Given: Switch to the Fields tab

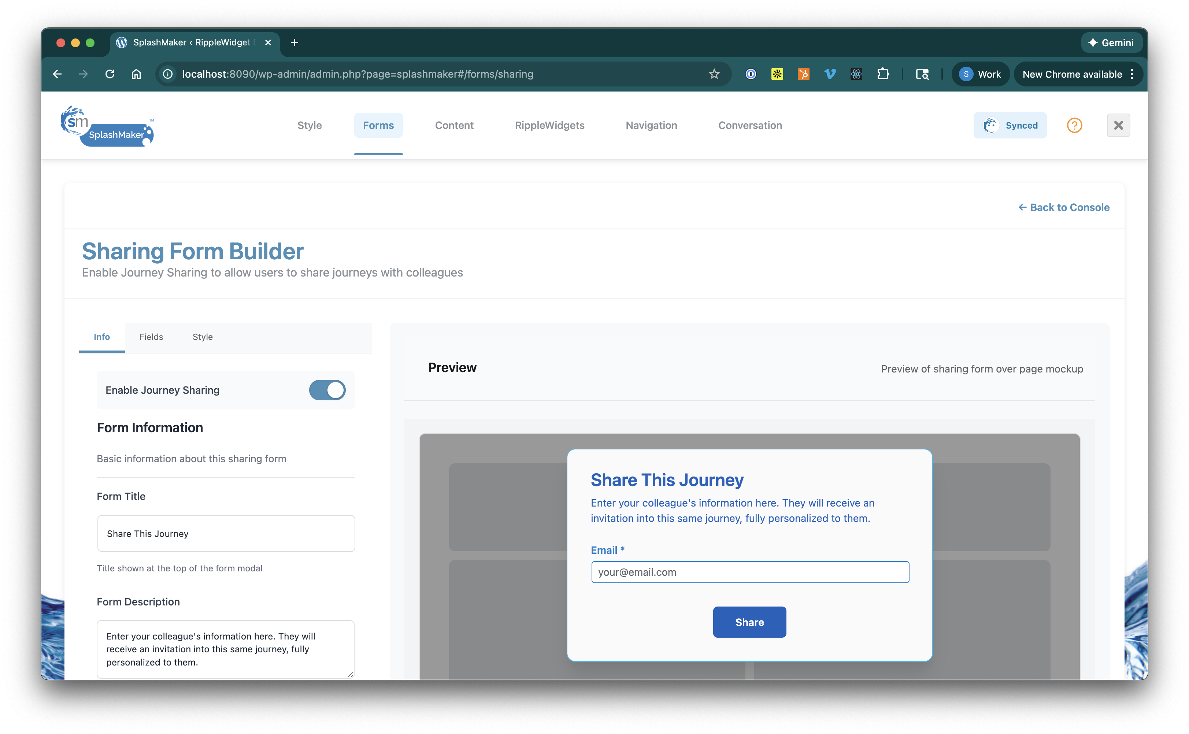Looking at the screenshot, I should pos(151,337).
